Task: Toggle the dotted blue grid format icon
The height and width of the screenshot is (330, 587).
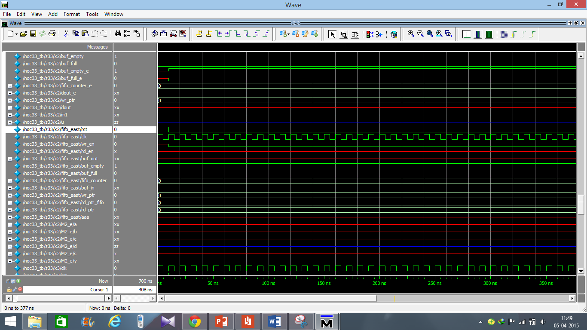Action: pos(504,34)
